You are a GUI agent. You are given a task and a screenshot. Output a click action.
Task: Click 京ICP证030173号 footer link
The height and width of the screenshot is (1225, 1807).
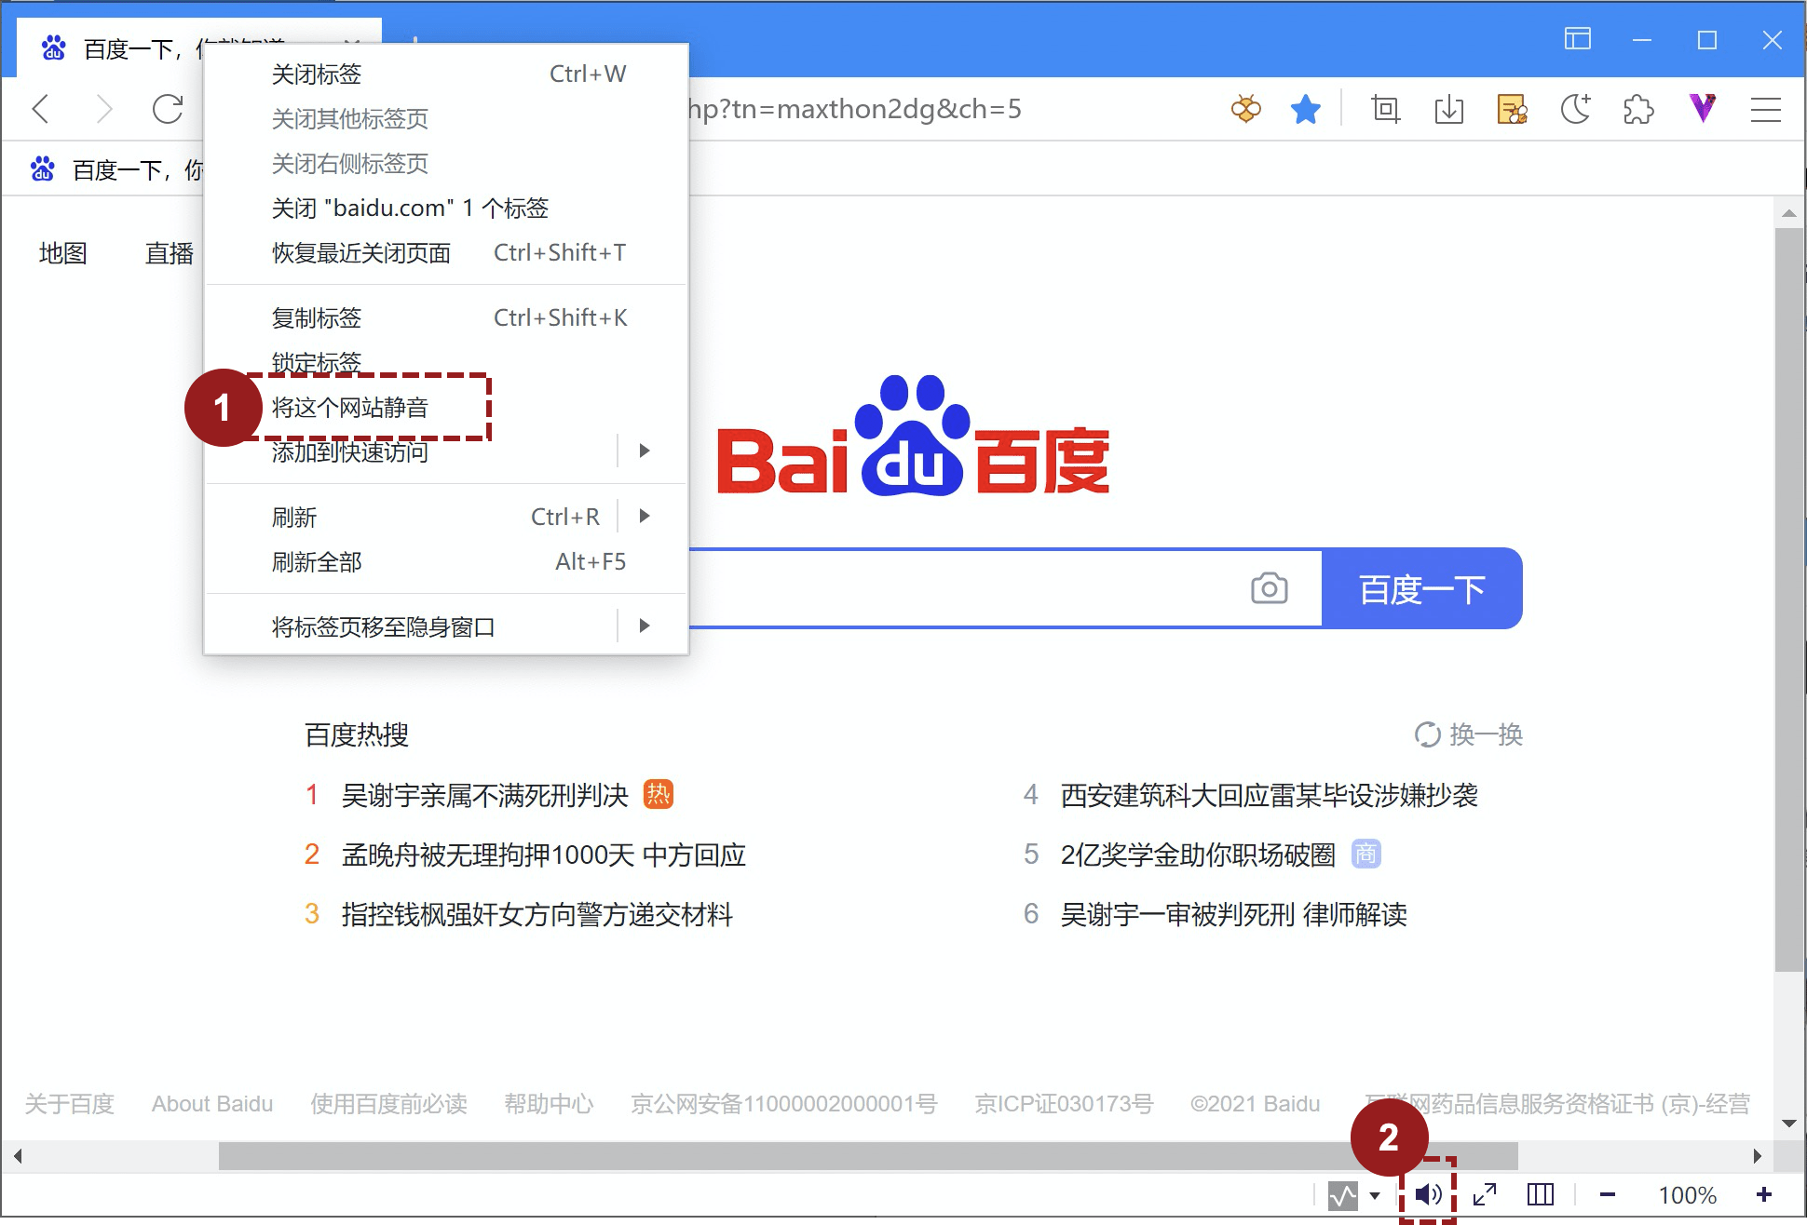tap(1064, 1104)
